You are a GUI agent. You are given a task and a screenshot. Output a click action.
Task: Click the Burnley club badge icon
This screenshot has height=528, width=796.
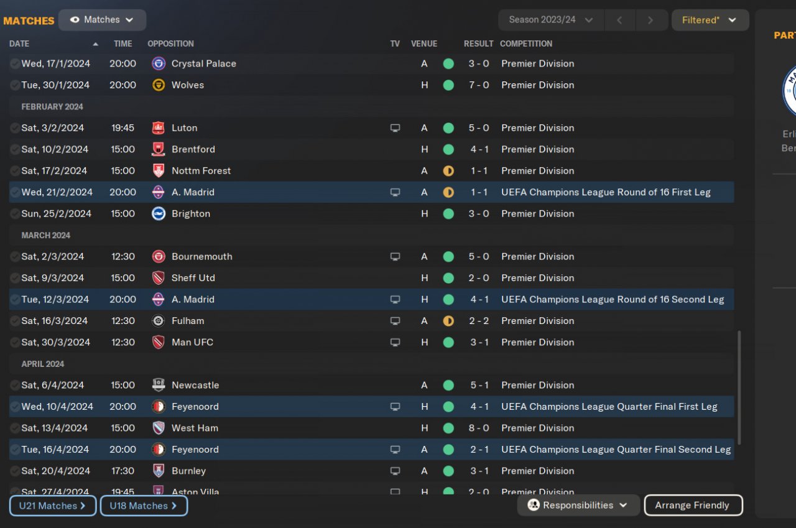tap(159, 471)
